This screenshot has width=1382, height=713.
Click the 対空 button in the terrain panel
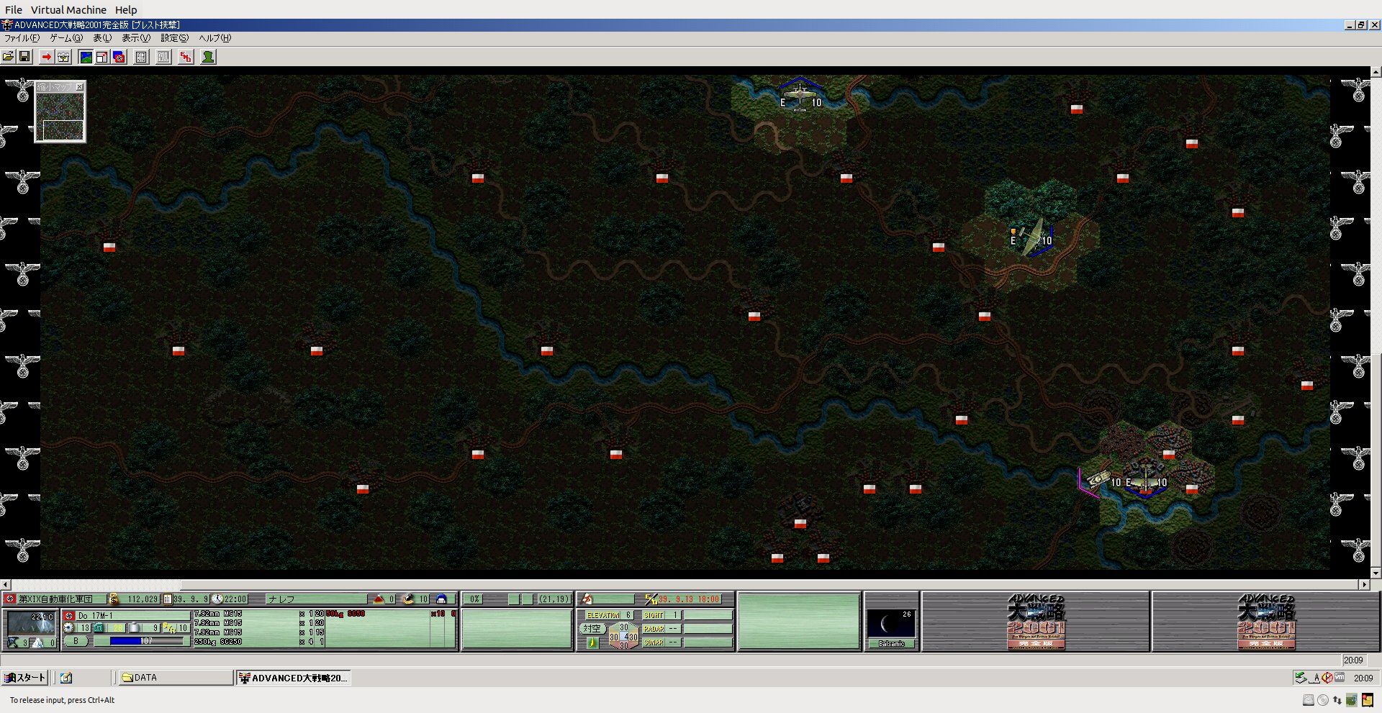[x=592, y=628]
